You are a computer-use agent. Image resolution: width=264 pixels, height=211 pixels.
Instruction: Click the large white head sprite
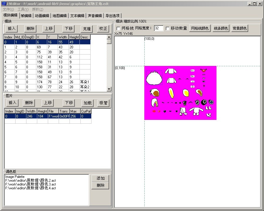pos(154,78)
